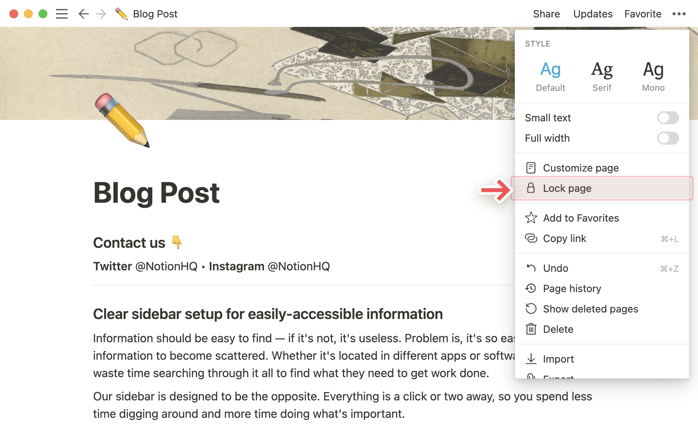Click the Page history clock icon

pos(531,288)
